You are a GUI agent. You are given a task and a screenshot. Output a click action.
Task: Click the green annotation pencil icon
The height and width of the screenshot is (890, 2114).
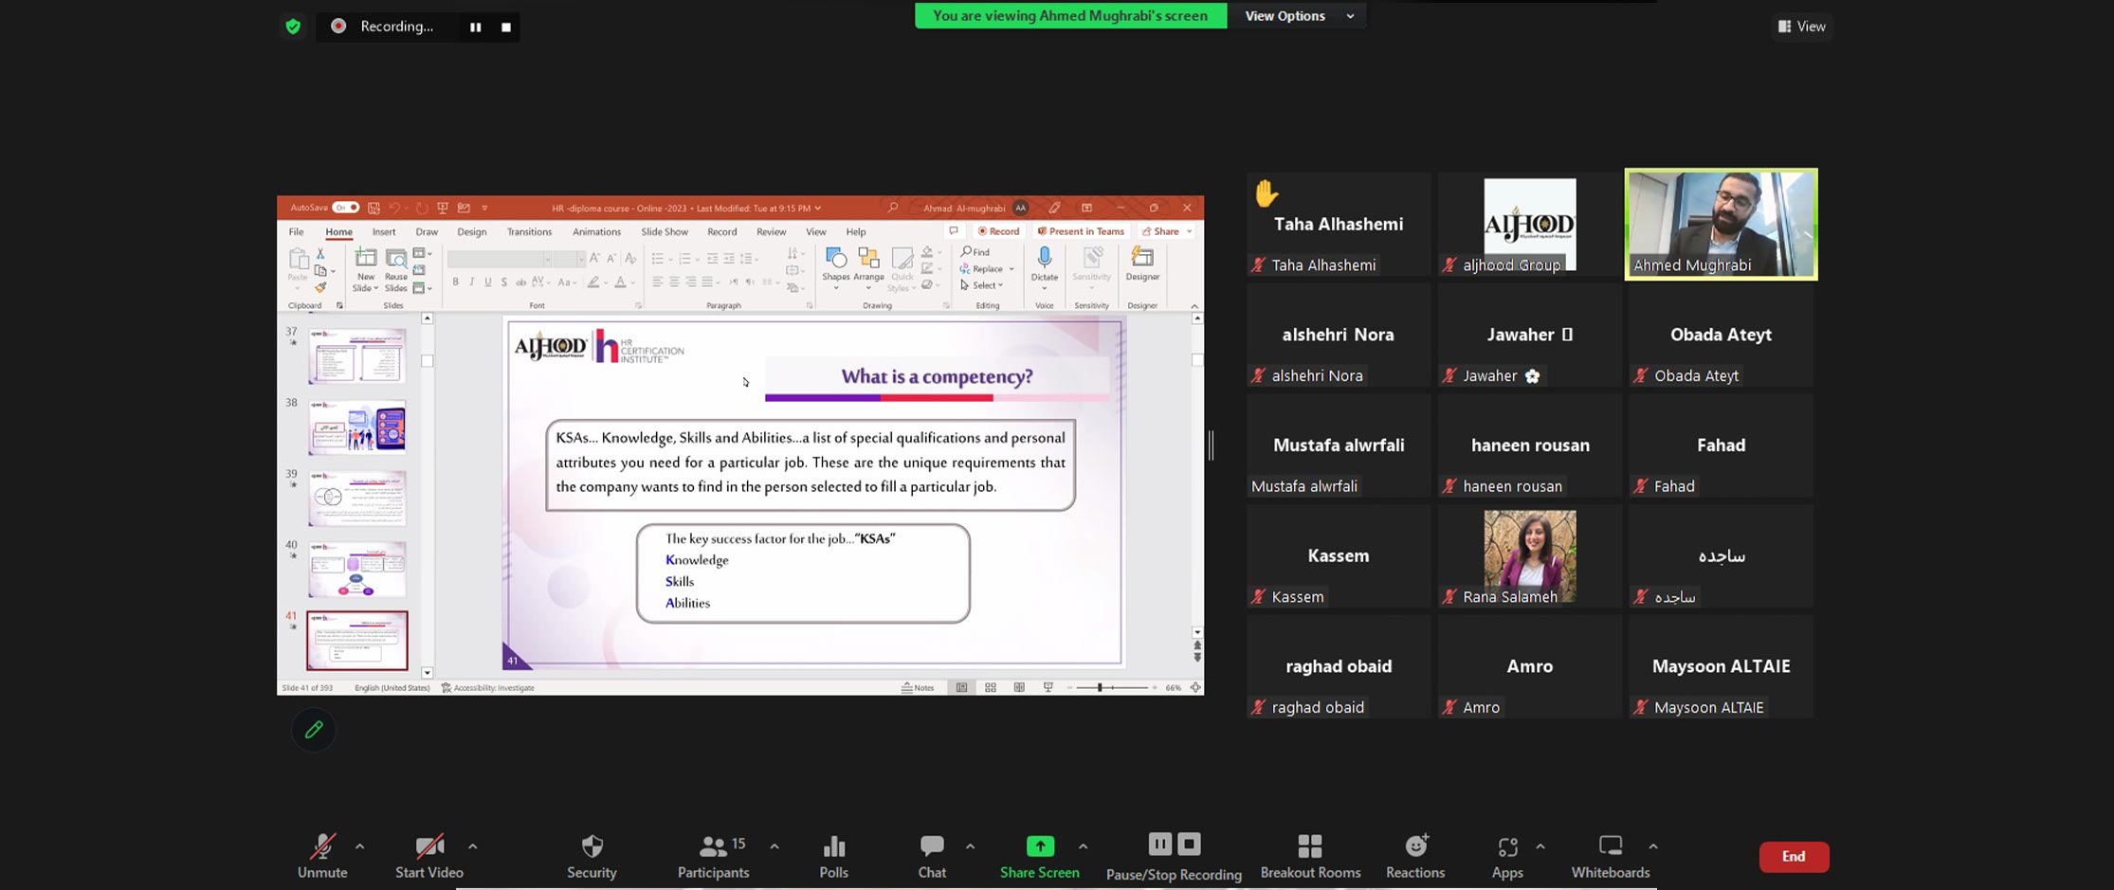(x=314, y=730)
